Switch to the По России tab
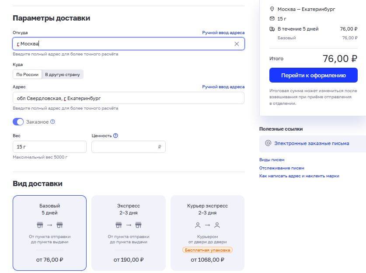This screenshot has width=366, height=273. point(28,74)
